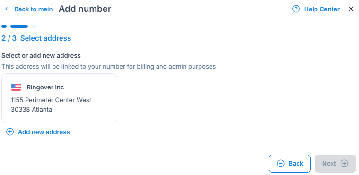Click the first progress step pill

tap(4, 26)
